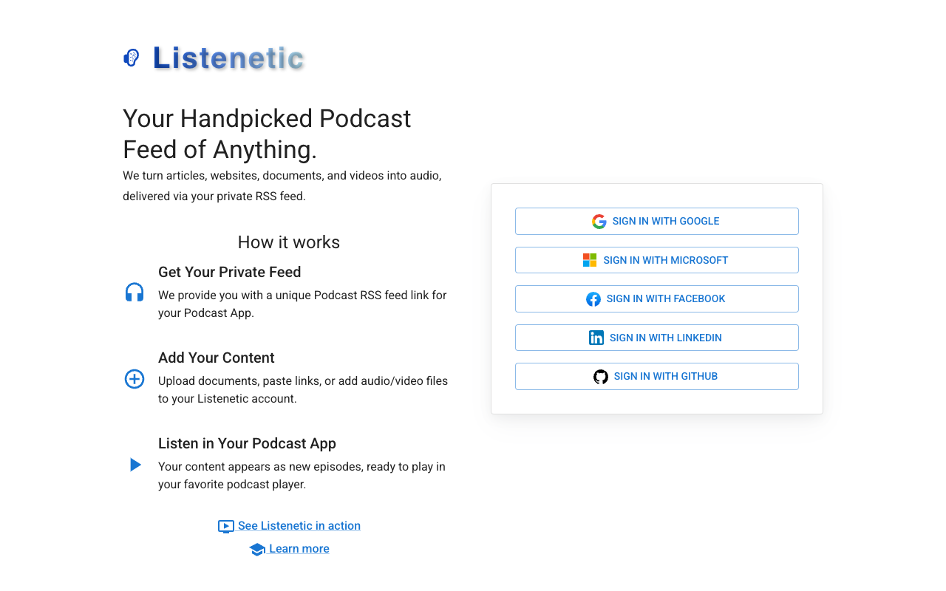The height and width of the screenshot is (591, 946).
Task: Click the play triangle icon near Listen in Your Podcast App
Action: 135,464
